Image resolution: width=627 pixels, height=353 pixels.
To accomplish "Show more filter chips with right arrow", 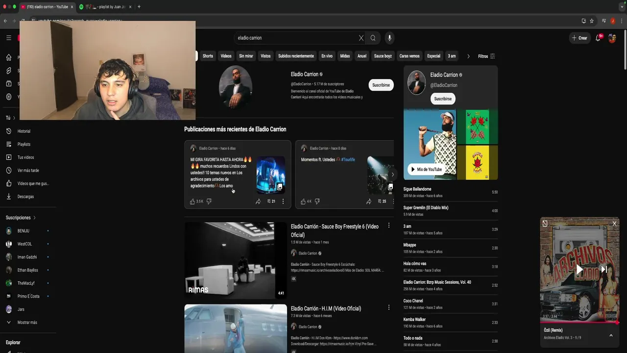I will tap(468, 56).
